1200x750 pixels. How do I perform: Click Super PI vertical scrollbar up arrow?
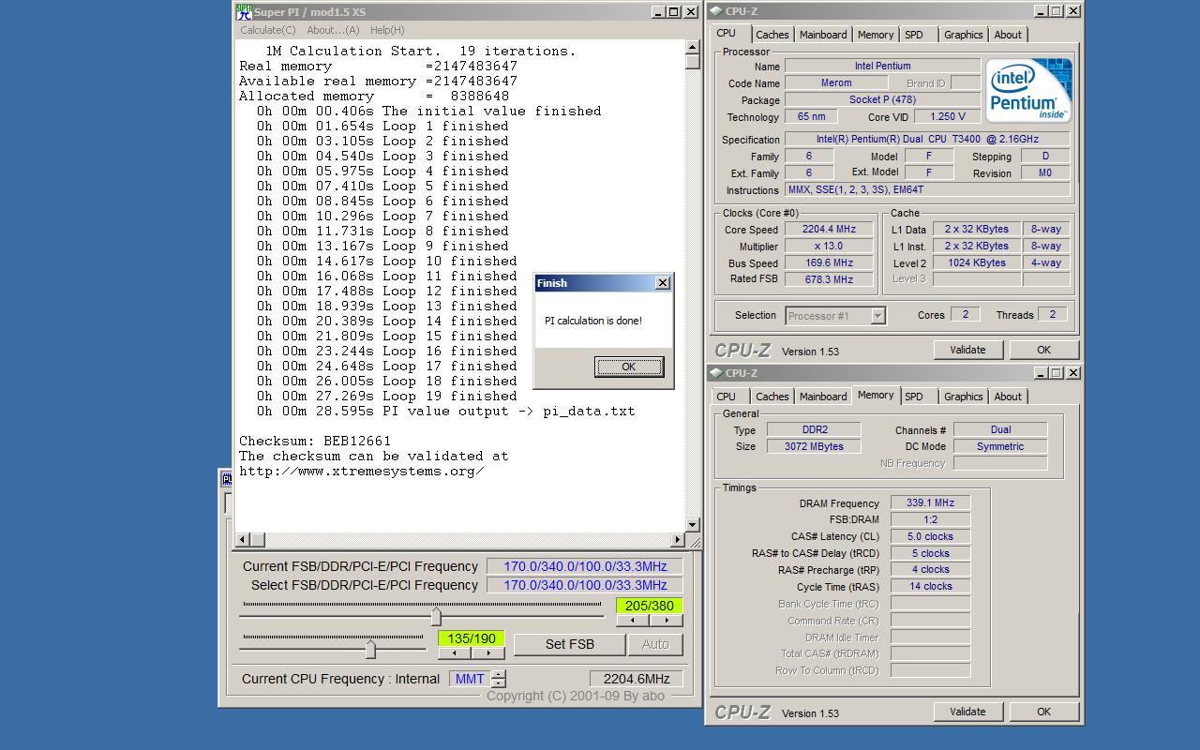point(693,47)
